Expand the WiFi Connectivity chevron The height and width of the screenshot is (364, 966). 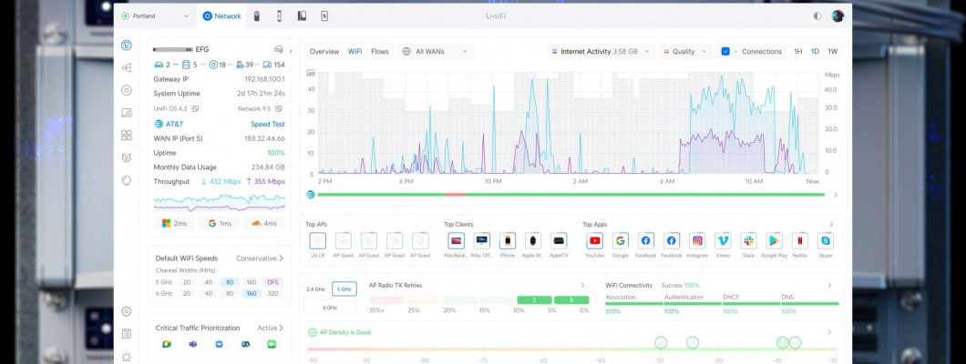point(829,286)
